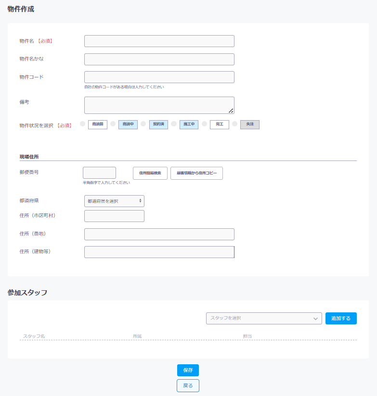Open the 都道府県を選択 dropdown

coord(115,201)
